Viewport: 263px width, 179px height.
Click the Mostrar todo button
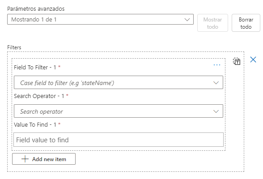pos(212,23)
